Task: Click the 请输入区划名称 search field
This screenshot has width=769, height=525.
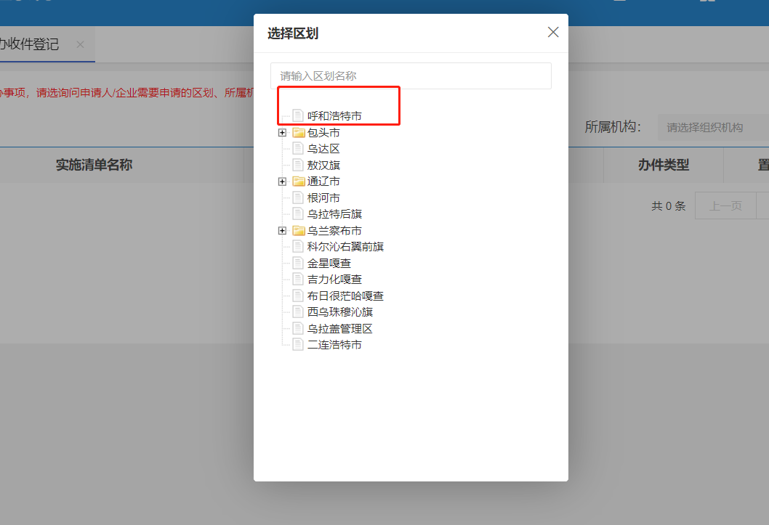Action: coord(411,76)
